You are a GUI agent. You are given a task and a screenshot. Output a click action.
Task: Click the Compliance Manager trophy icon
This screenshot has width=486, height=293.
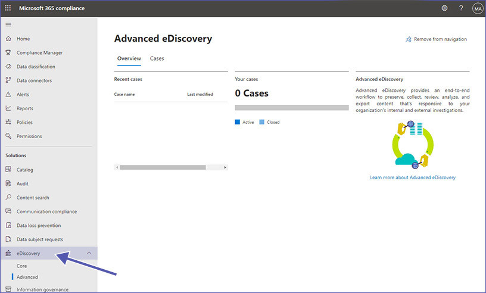[x=8, y=52]
